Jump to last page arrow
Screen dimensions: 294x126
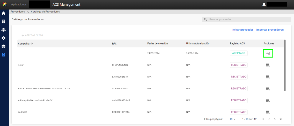pos(281,119)
